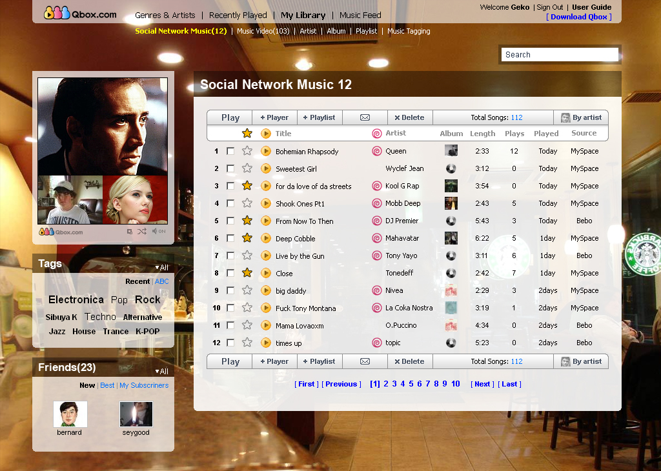Viewport: 661px width, 471px height.
Task: Select checkbox for times up row
Action: click(x=230, y=343)
